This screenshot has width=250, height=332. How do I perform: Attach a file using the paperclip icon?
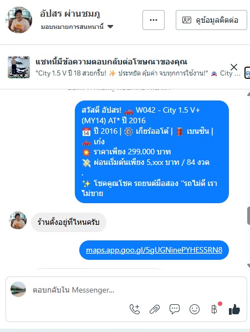point(155,309)
